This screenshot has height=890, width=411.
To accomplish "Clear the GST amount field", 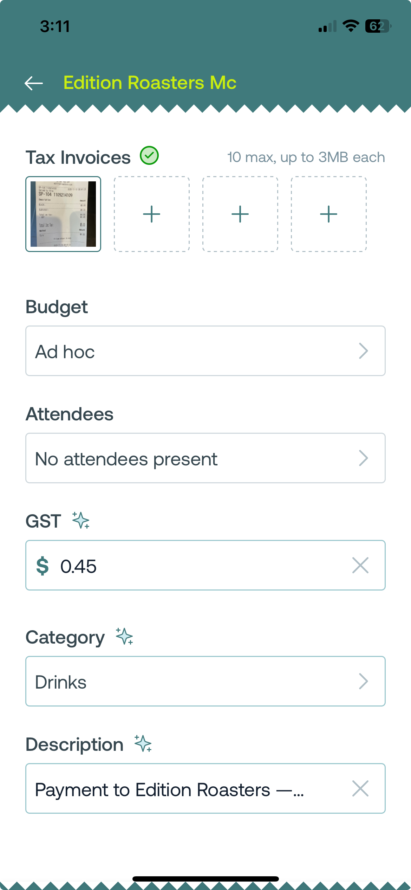I will pyautogui.click(x=360, y=565).
